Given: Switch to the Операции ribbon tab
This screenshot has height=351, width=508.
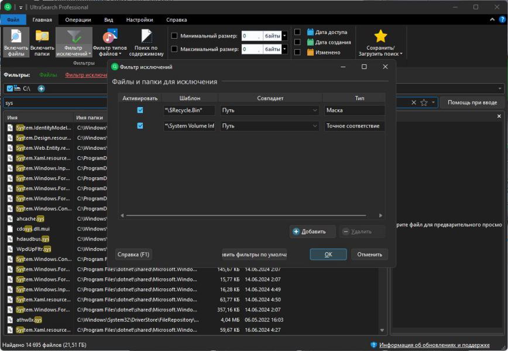Looking at the screenshot, I should [x=78, y=20].
